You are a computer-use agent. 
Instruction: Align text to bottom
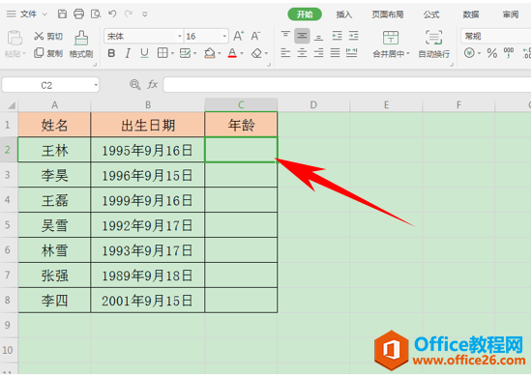318,37
